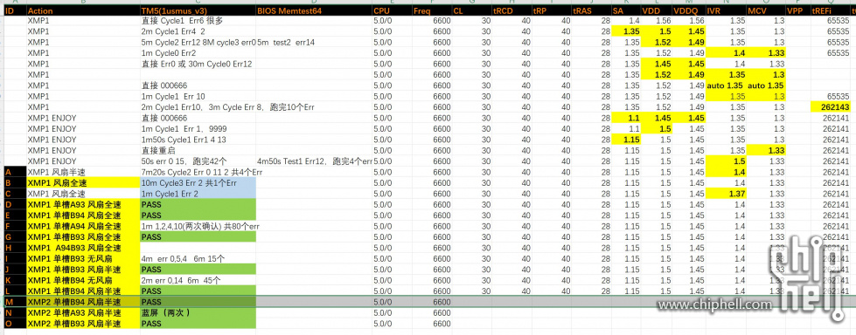Select the "tRCD" header cell

[x=511, y=10]
